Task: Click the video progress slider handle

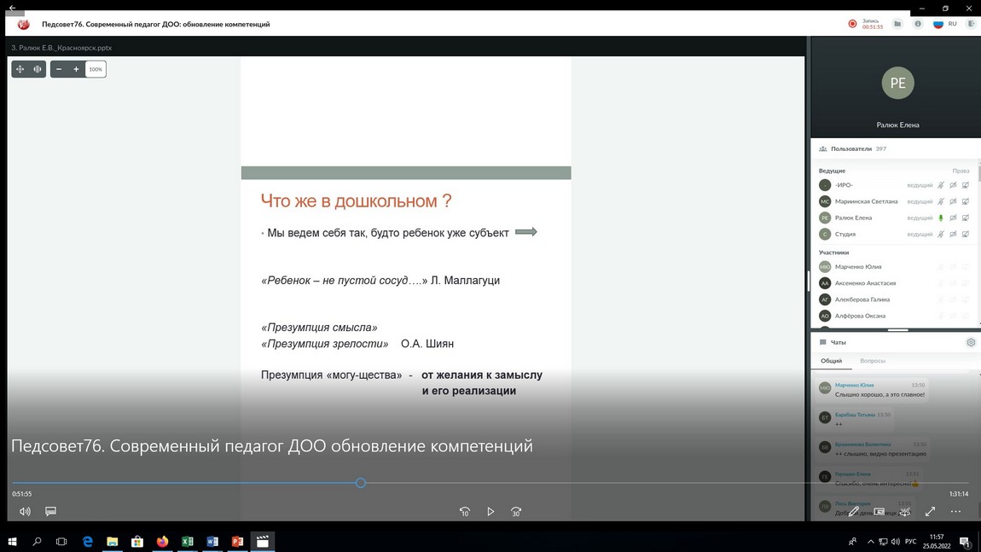Action: [x=360, y=483]
